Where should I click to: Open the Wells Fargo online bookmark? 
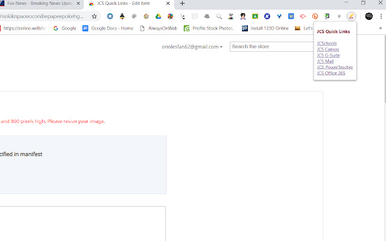[23, 28]
